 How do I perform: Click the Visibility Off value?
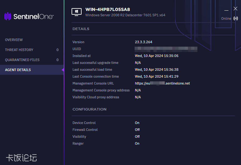tap(137, 137)
